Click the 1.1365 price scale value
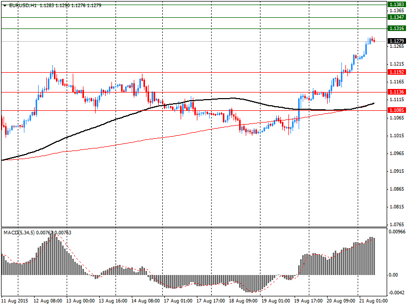The image size is (407, 305). click(x=397, y=10)
